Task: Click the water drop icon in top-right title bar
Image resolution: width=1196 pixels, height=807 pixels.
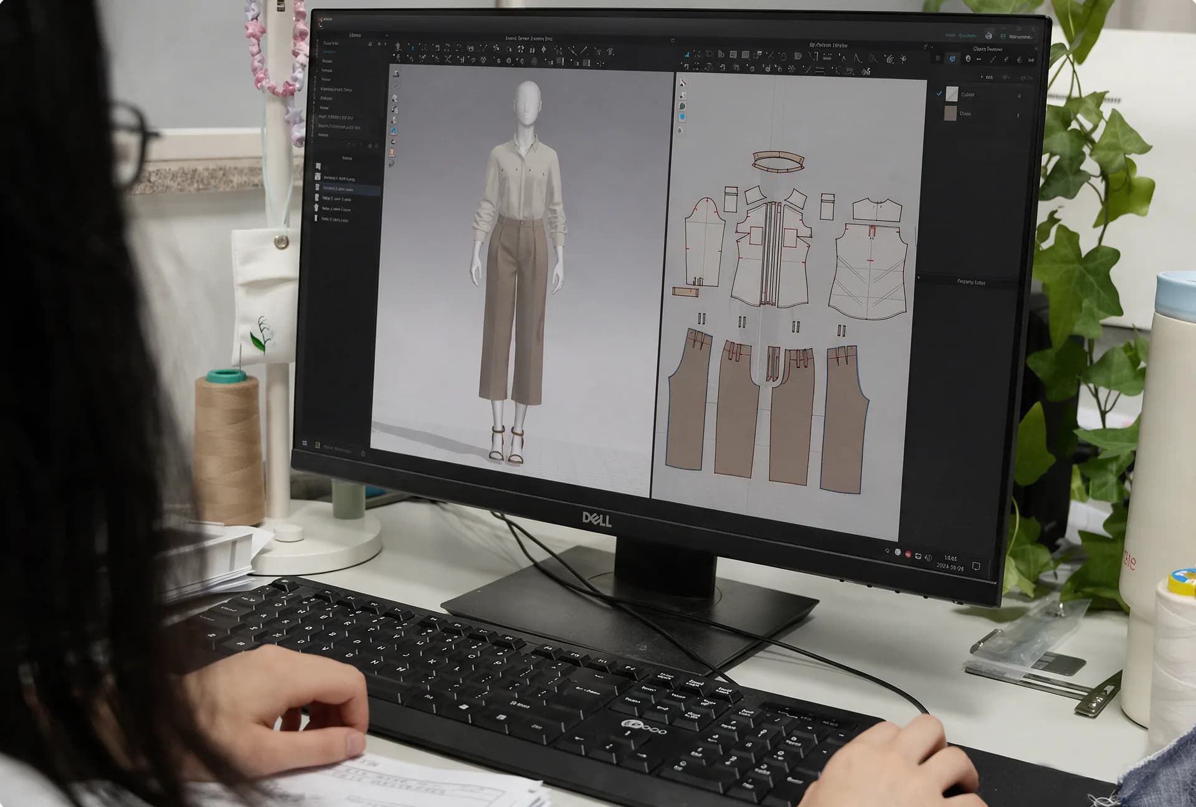Action: coord(989,35)
